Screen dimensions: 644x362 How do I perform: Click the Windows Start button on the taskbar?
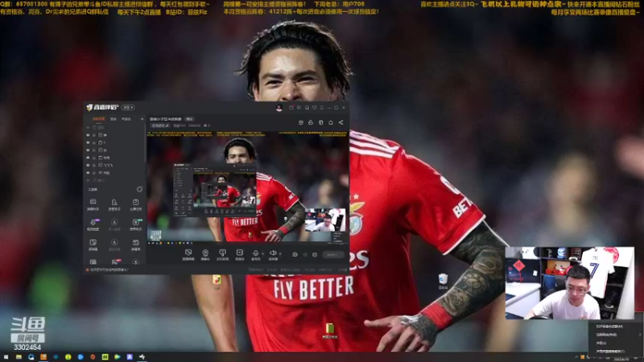pyautogui.click(x=6, y=357)
